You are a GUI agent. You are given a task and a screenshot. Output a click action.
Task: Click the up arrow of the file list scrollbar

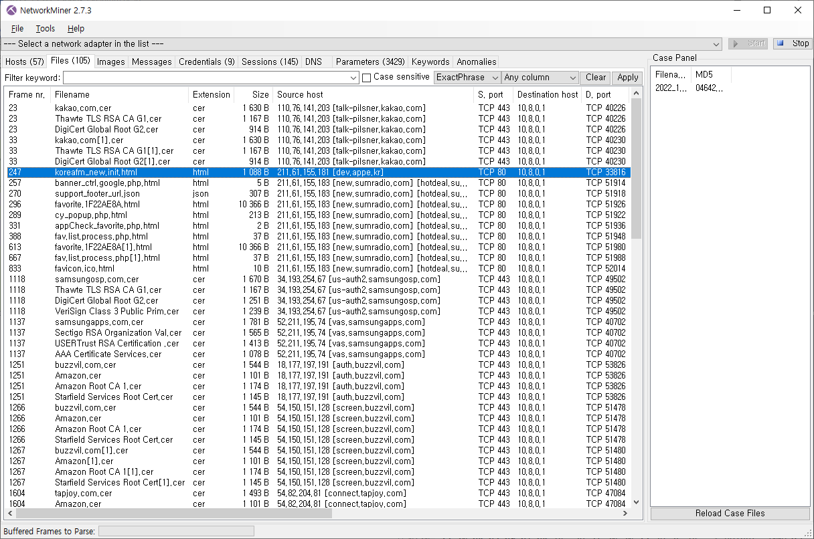637,94
